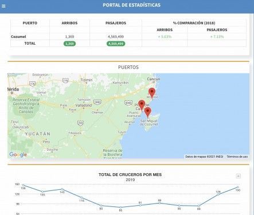Click the Cancún label on the map
This screenshot has width=254, height=215.
(x=154, y=79)
